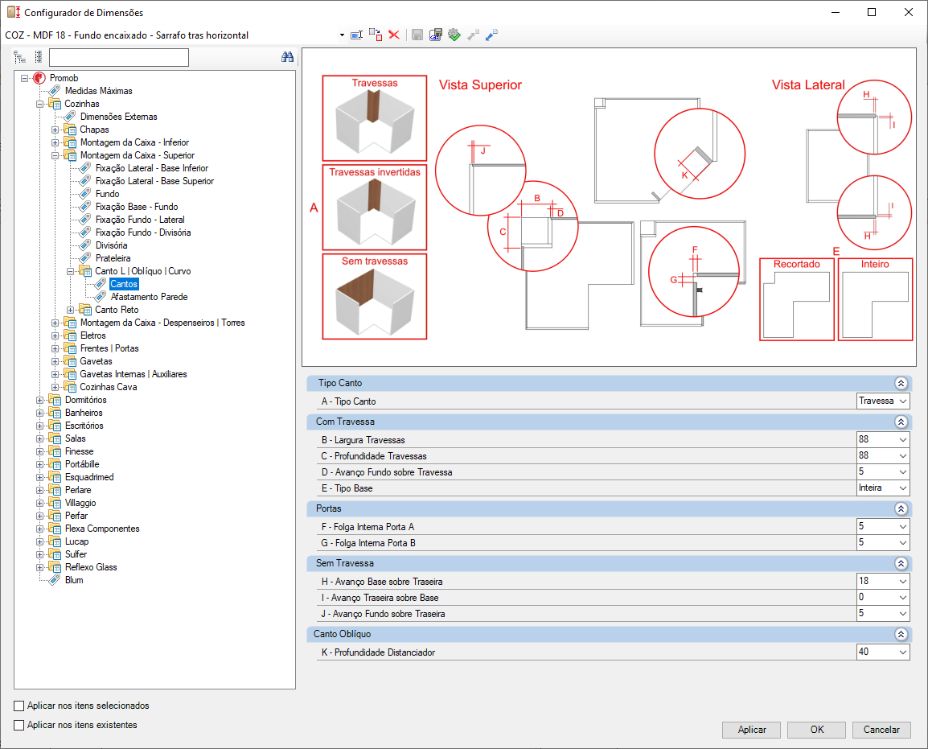Select the Cantos tree item

pyautogui.click(x=124, y=284)
